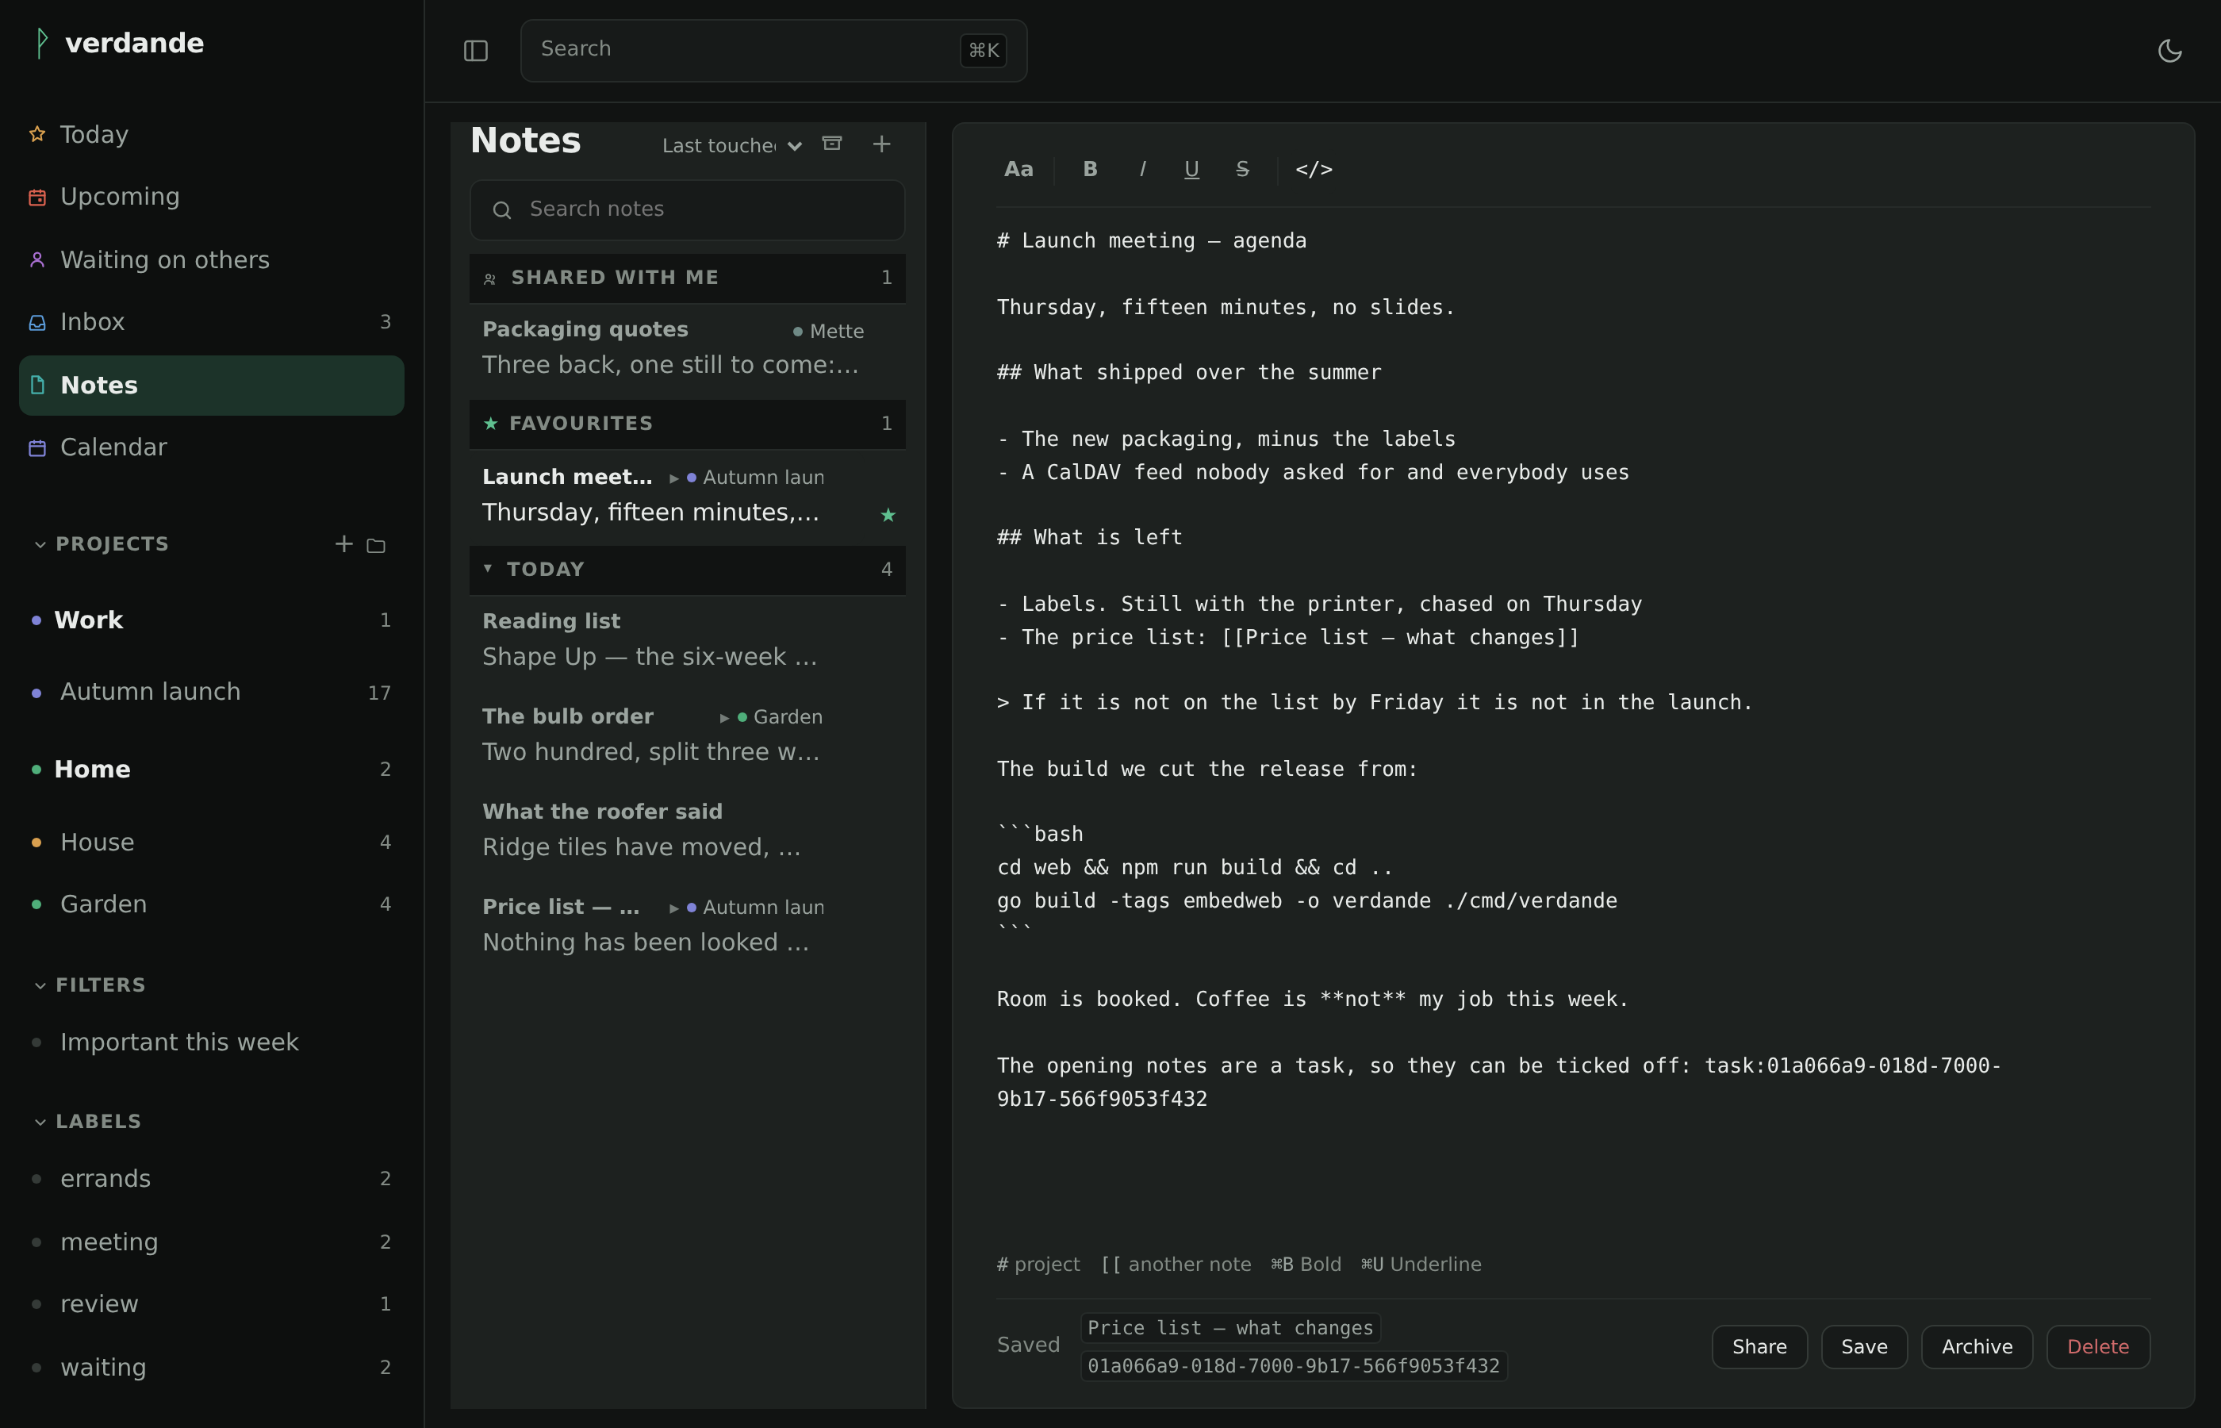The image size is (2221, 1428).
Task: Open the Autumn launch project
Action: click(211, 692)
